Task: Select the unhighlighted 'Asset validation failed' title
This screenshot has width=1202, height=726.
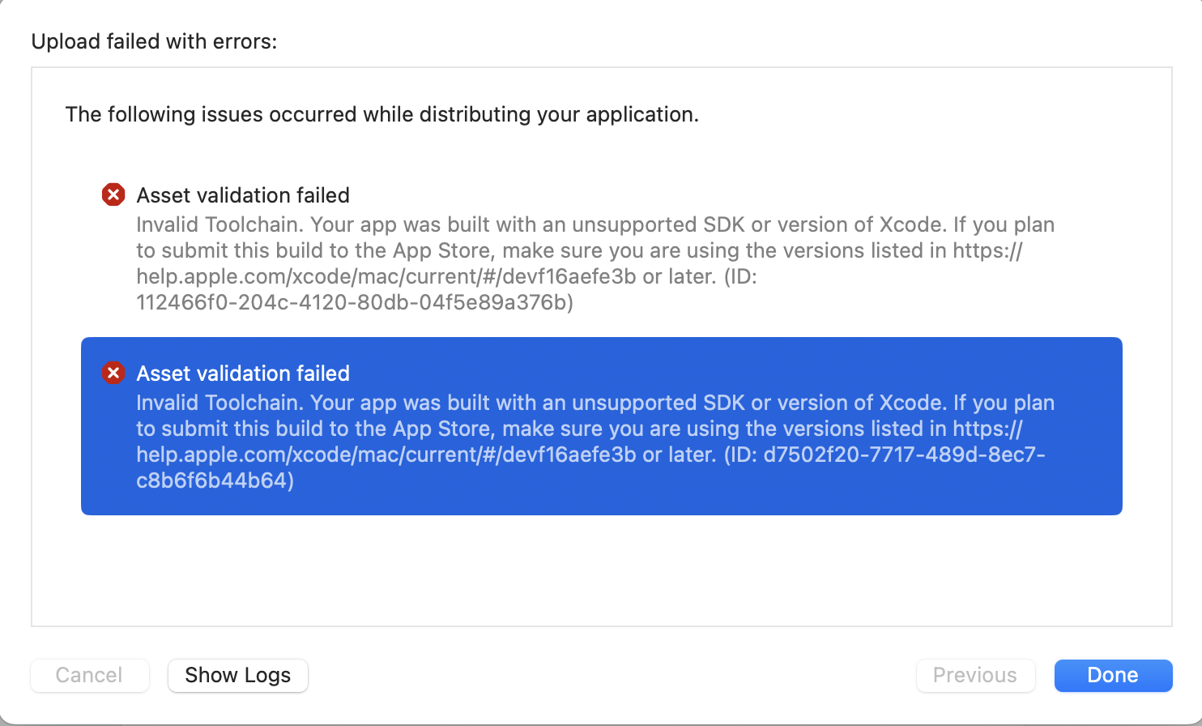Action: click(243, 195)
